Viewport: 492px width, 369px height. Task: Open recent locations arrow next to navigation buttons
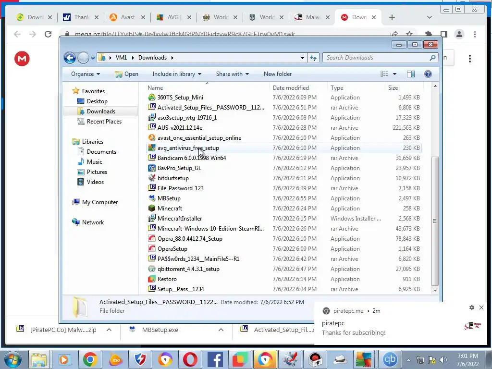[x=93, y=58]
